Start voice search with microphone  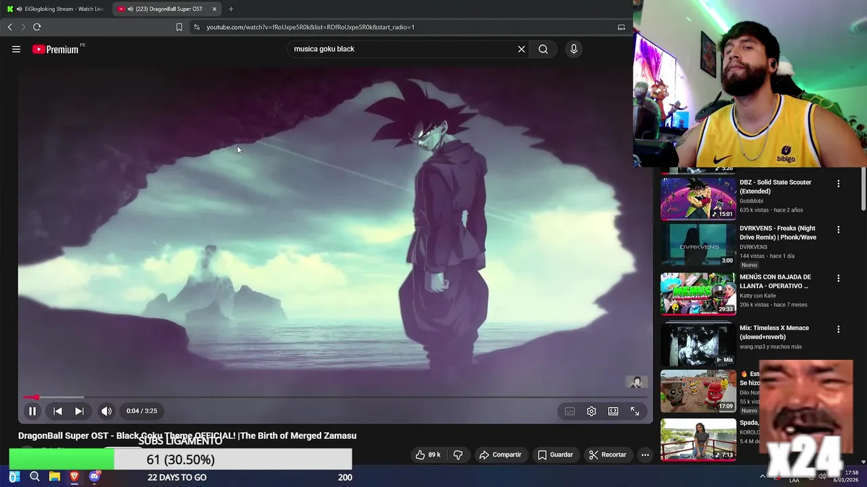click(x=574, y=49)
